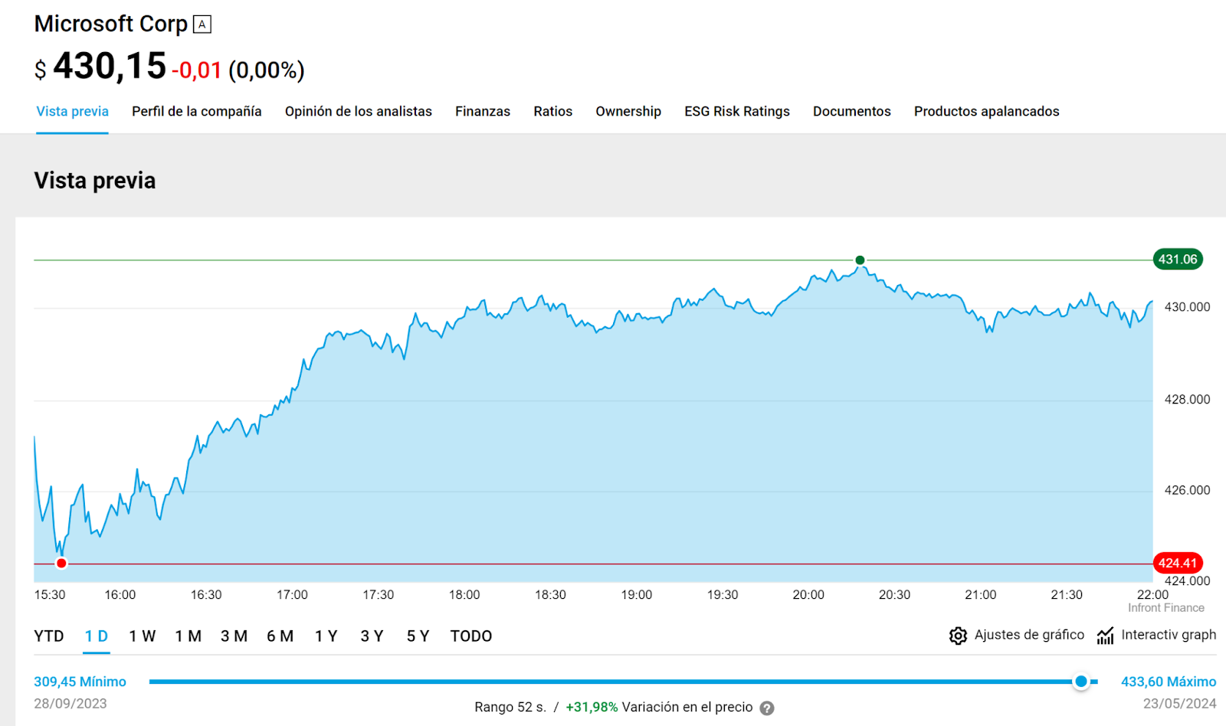Choose 1 W time range
The height and width of the screenshot is (726, 1226).
tap(143, 636)
